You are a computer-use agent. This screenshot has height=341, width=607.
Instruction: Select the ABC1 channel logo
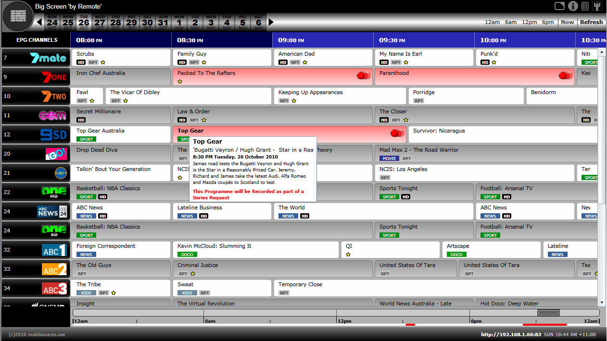point(54,250)
